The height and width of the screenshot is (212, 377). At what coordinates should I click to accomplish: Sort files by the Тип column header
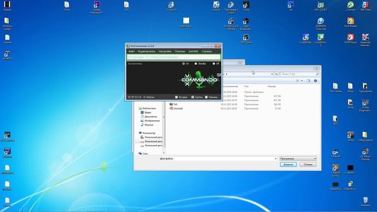point(246,87)
